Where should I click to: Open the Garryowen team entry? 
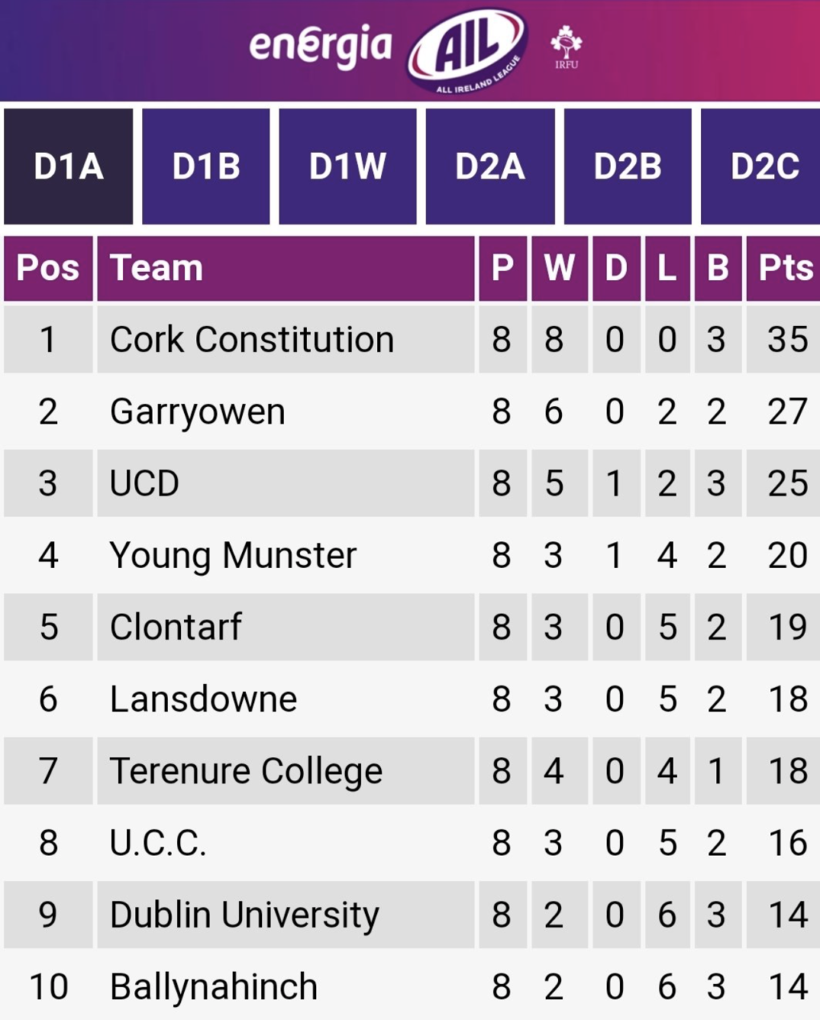pos(198,412)
